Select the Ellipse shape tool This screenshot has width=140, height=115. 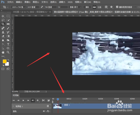coord(8,48)
